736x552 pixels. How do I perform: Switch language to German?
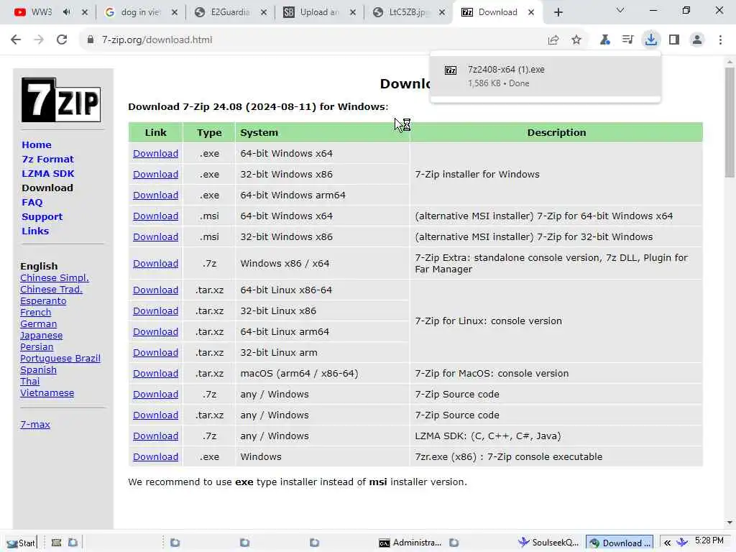[x=39, y=324]
